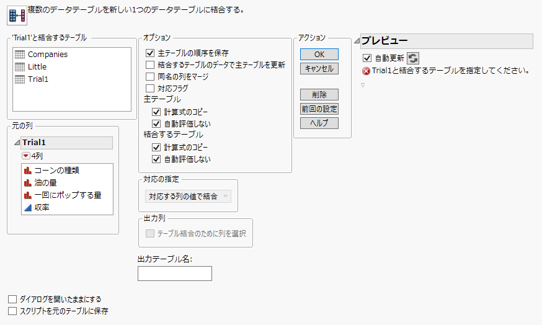This screenshot has width=542, height=325.
Task: Click the Companies table icon
Action: tap(20, 55)
